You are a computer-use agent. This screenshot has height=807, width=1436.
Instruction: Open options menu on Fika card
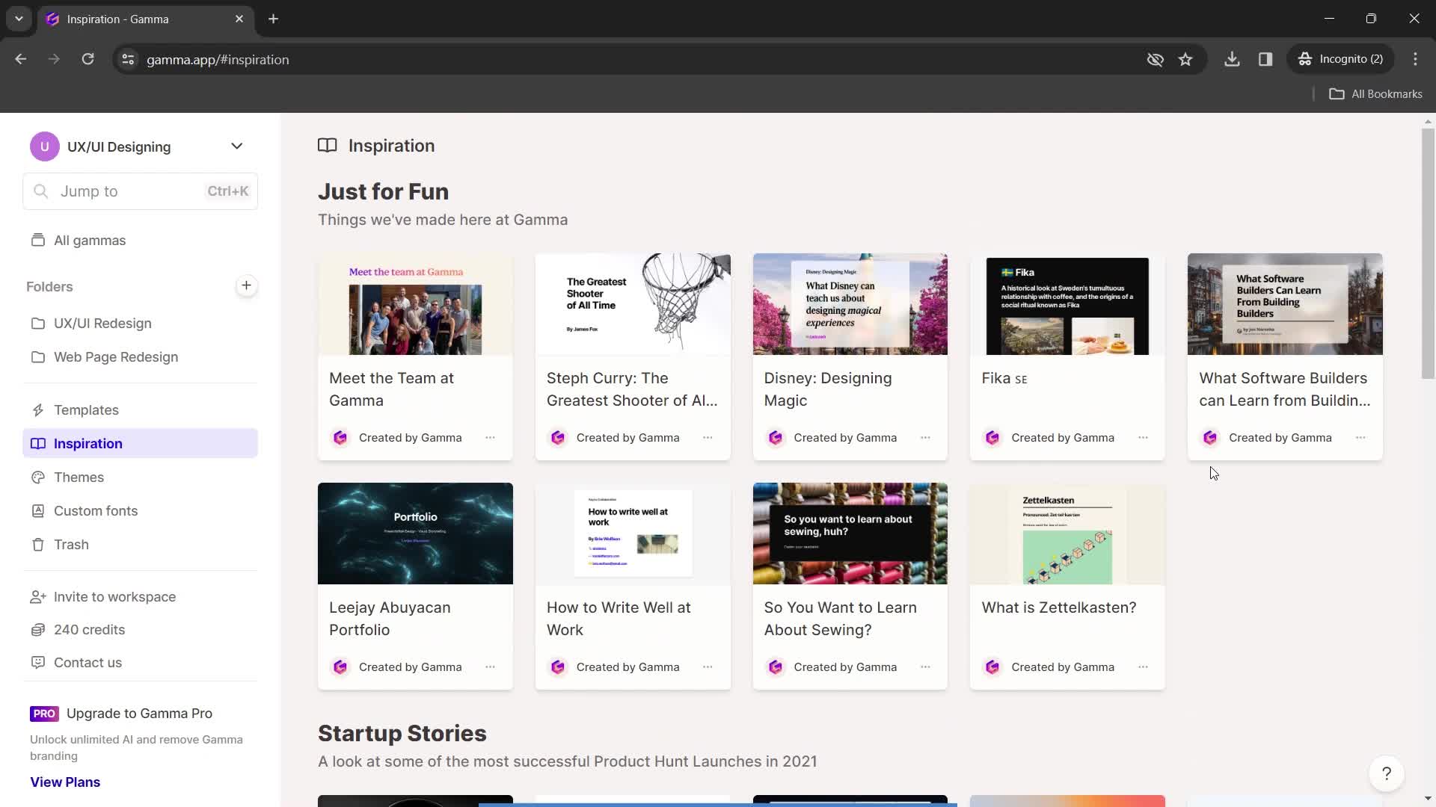point(1143,438)
